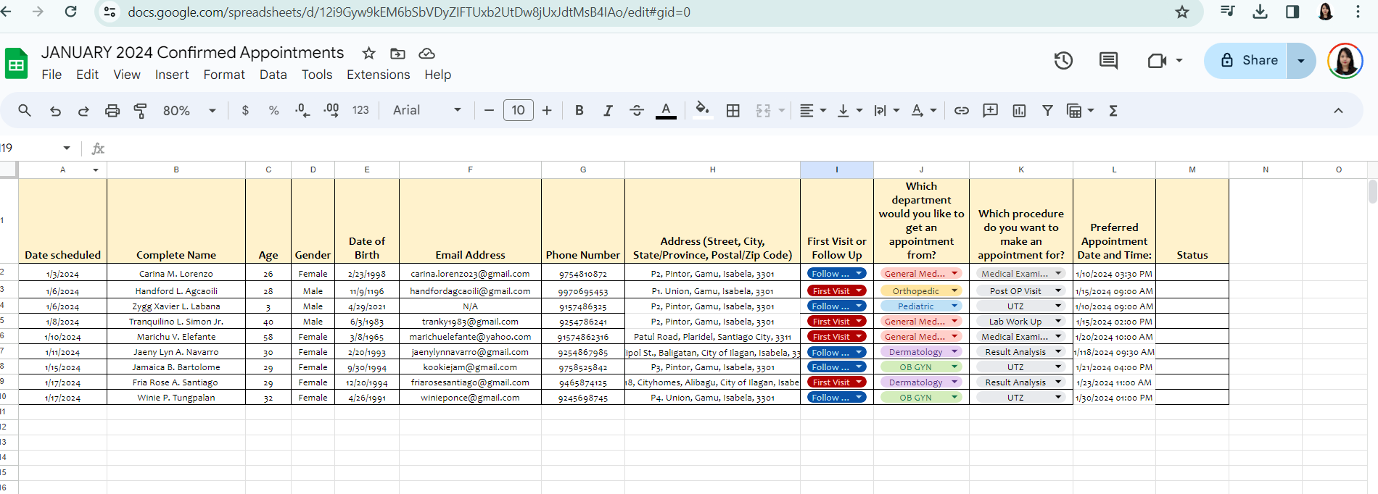Reload the browser page
This screenshot has width=1378, height=494.
(70, 12)
